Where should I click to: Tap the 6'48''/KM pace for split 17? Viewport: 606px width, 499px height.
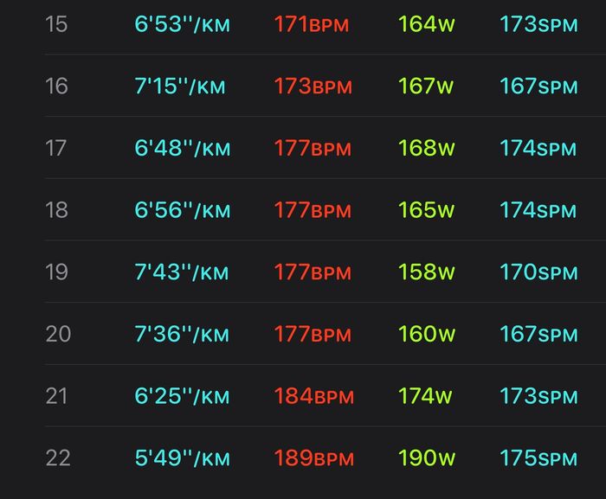183,148
